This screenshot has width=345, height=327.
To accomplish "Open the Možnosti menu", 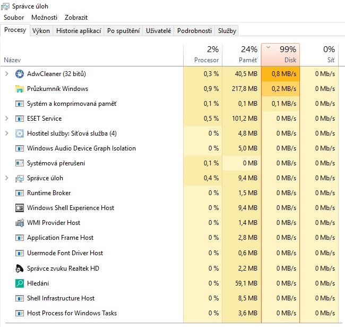I will click(44, 18).
